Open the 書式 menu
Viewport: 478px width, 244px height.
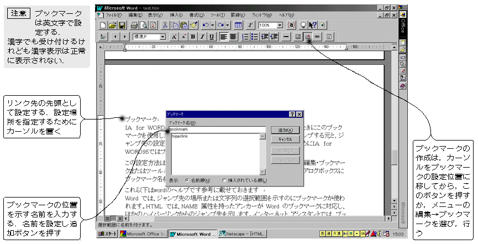tap(196, 14)
